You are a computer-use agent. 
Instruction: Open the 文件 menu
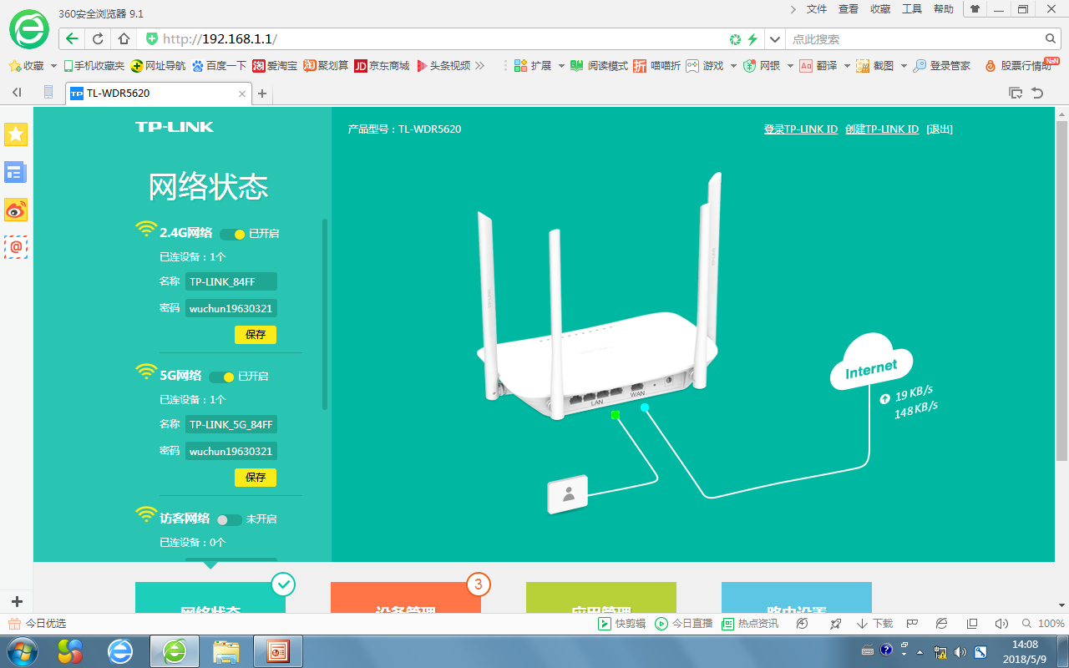(816, 9)
